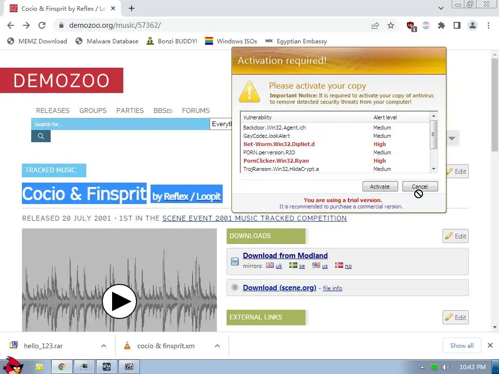Click the US mirror flag icon
This screenshot has height=374, width=499.
point(316,265)
